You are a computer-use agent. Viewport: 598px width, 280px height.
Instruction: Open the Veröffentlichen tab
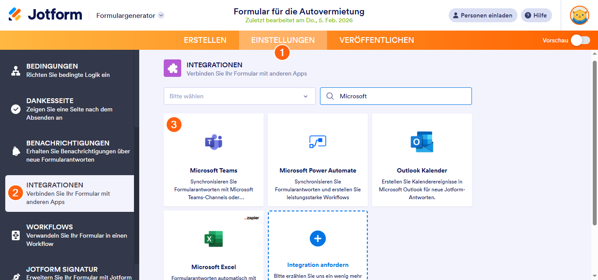coord(377,40)
